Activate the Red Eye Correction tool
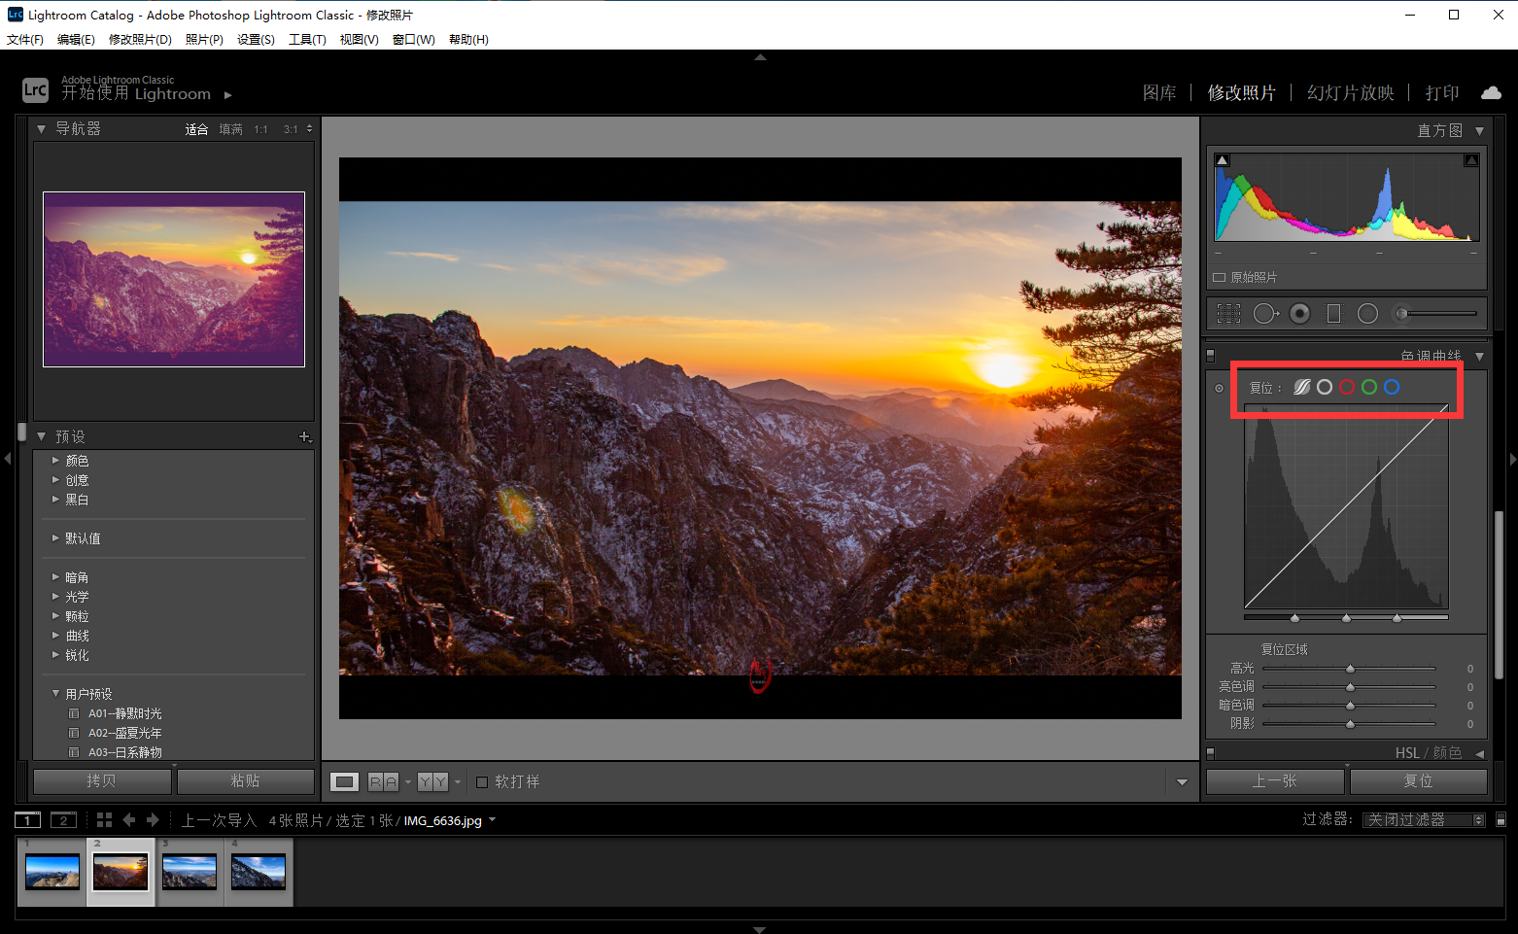The width and height of the screenshot is (1518, 934). (x=1300, y=313)
